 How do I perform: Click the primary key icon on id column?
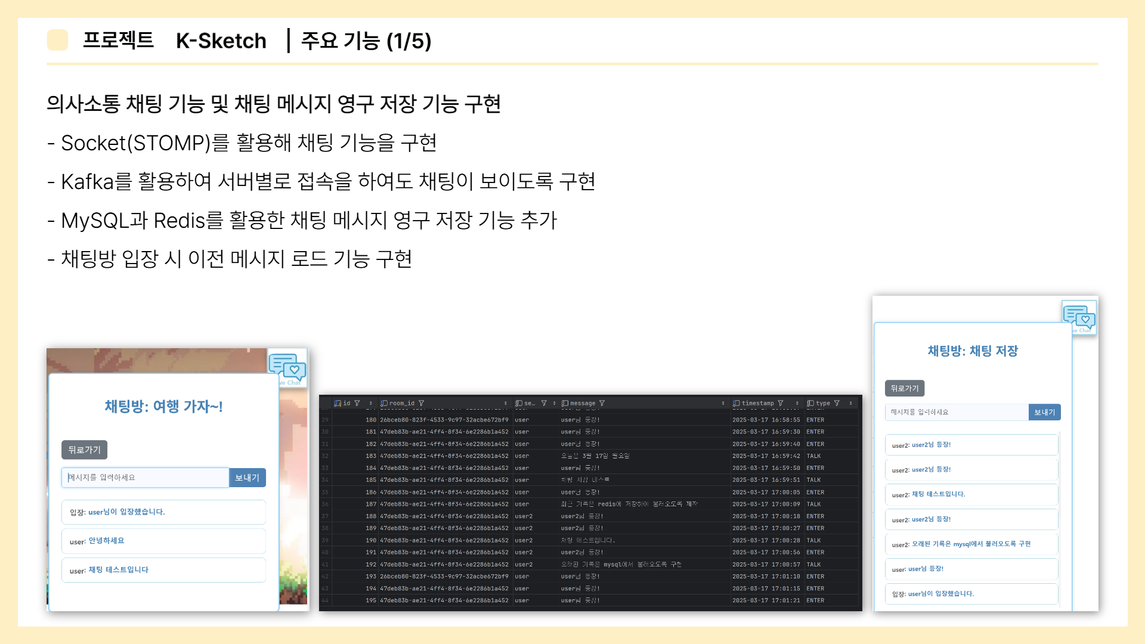point(338,403)
